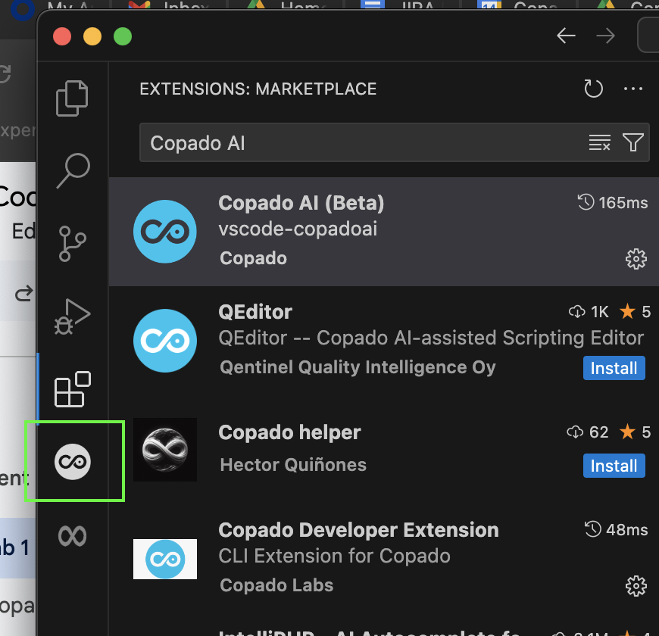
Task: Close the VS Code window
Action: point(62,36)
